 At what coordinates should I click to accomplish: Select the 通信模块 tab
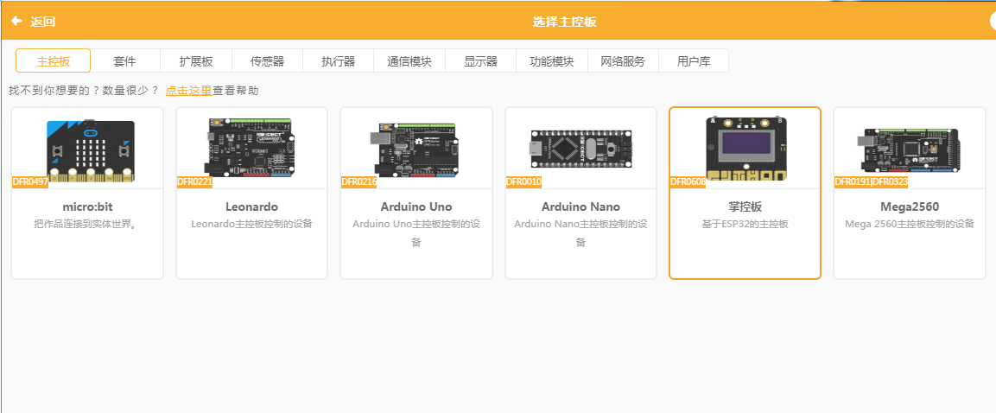coord(409,61)
